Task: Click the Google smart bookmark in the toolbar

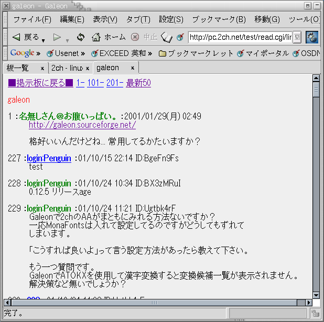Action: (x=23, y=53)
